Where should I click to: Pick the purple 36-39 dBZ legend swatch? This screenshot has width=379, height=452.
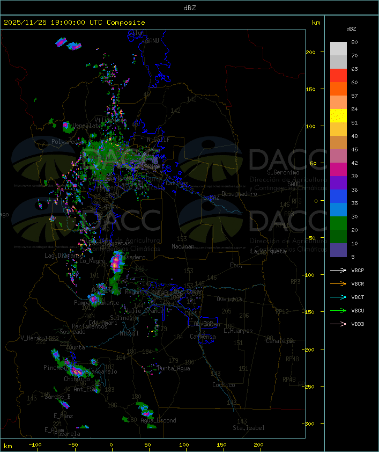tap(338, 183)
